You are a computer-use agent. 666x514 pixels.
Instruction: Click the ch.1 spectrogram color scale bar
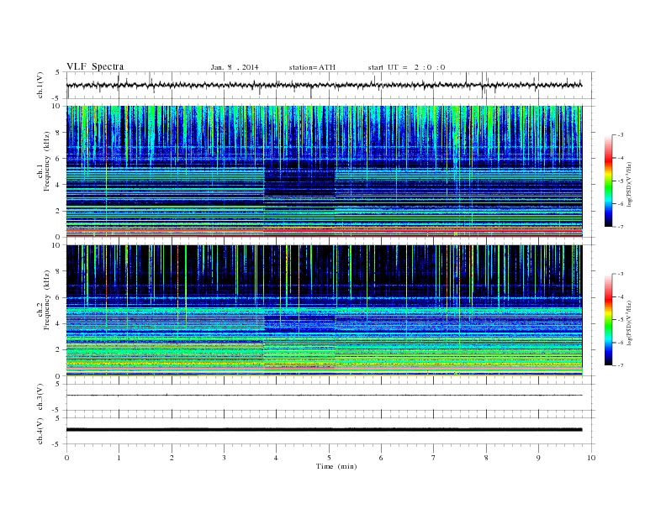pos(609,181)
